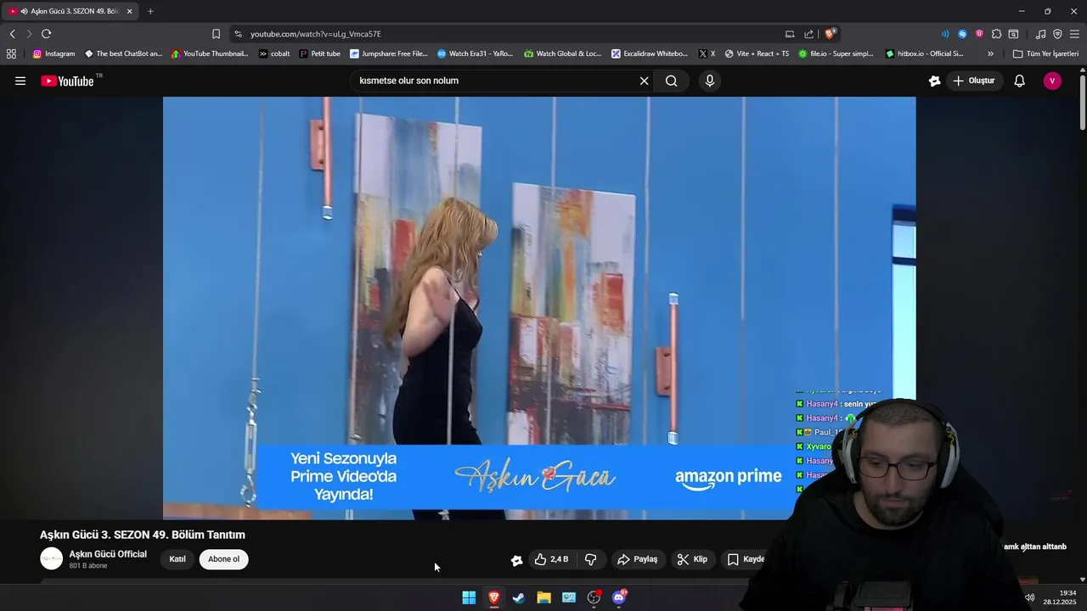Open the channel avatar thumbnail
The height and width of the screenshot is (611, 1087).
click(x=52, y=558)
